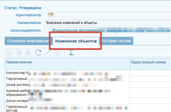Click the sigma summation icon
The width and height of the screenshot is (171, 112).
pos(72,53)
